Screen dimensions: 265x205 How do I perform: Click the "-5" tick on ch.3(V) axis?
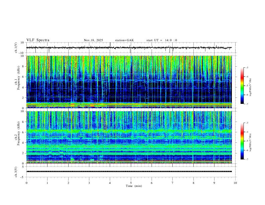[23, 177]
